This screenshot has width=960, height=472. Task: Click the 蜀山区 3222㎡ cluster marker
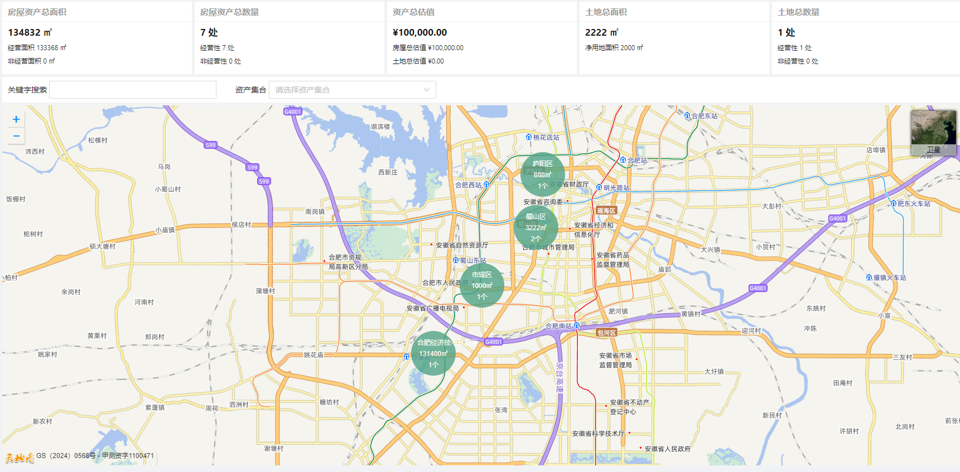tap(536, 227)
